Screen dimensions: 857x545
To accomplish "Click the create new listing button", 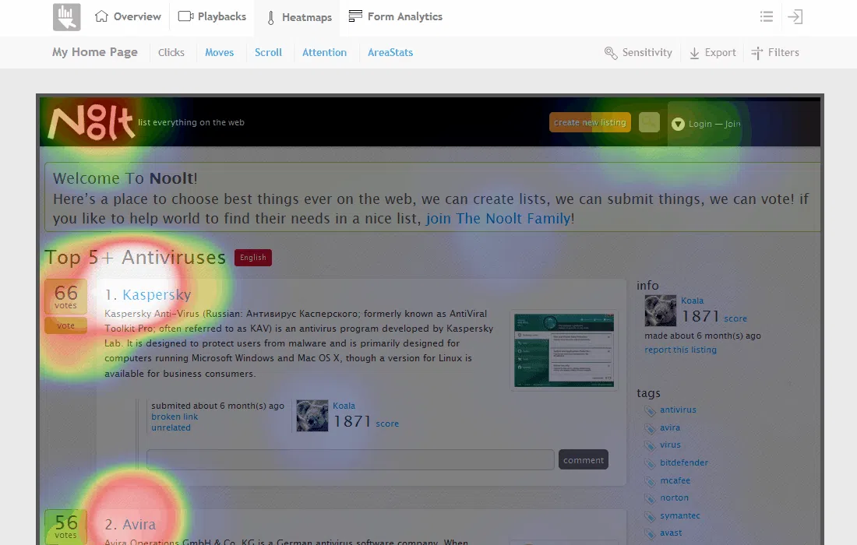I will pos(590,122).
